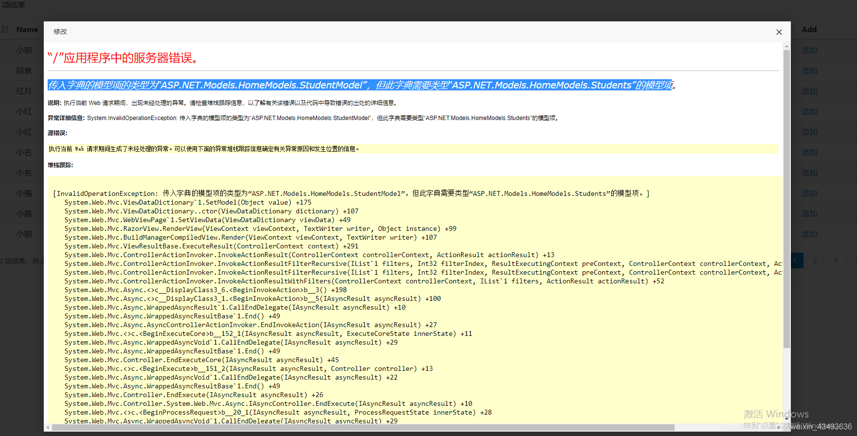857x436 pixels.
Task: Close the 修改 dialog with the X
Action: 779,32
